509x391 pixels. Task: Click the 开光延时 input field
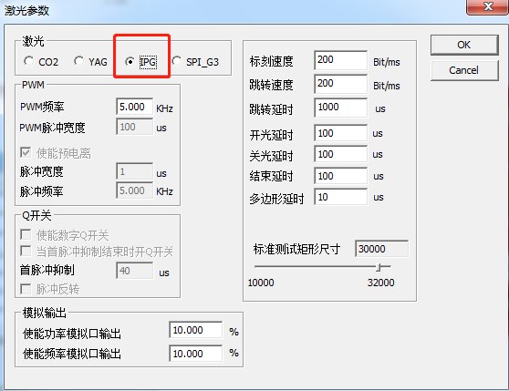pyautogui.click(x=340, y=133)
